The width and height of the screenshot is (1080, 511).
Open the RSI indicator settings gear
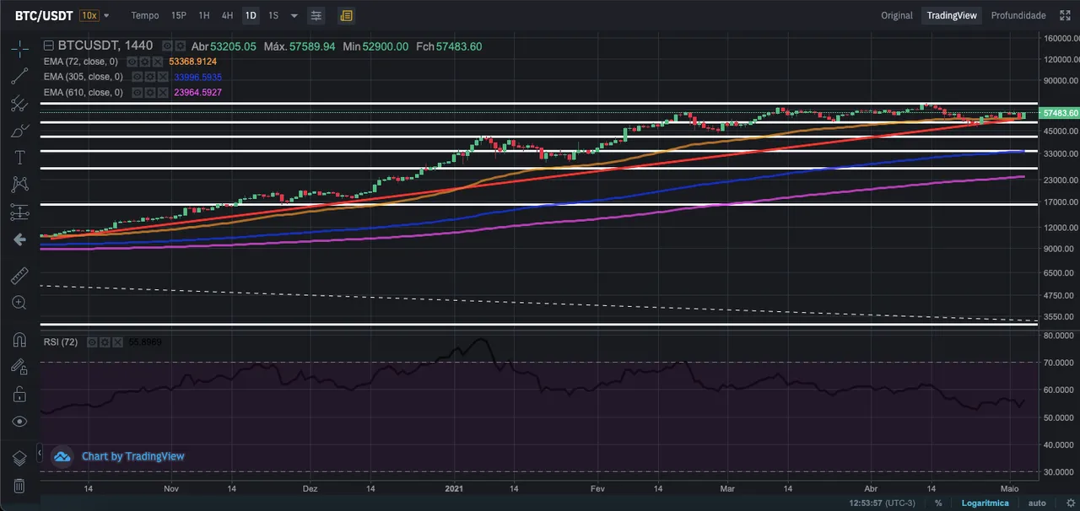coord(105,342)
